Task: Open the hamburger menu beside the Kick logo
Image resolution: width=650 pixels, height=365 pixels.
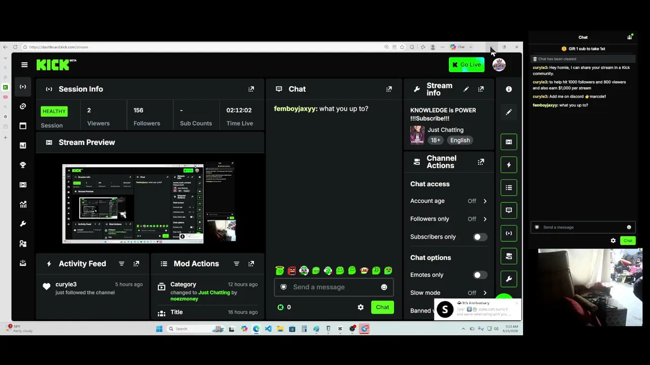Action: pyautogui.click(x=24, y=64)
